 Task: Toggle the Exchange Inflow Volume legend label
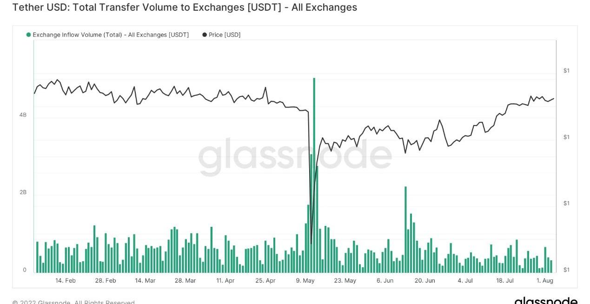(x=111, y=35)
